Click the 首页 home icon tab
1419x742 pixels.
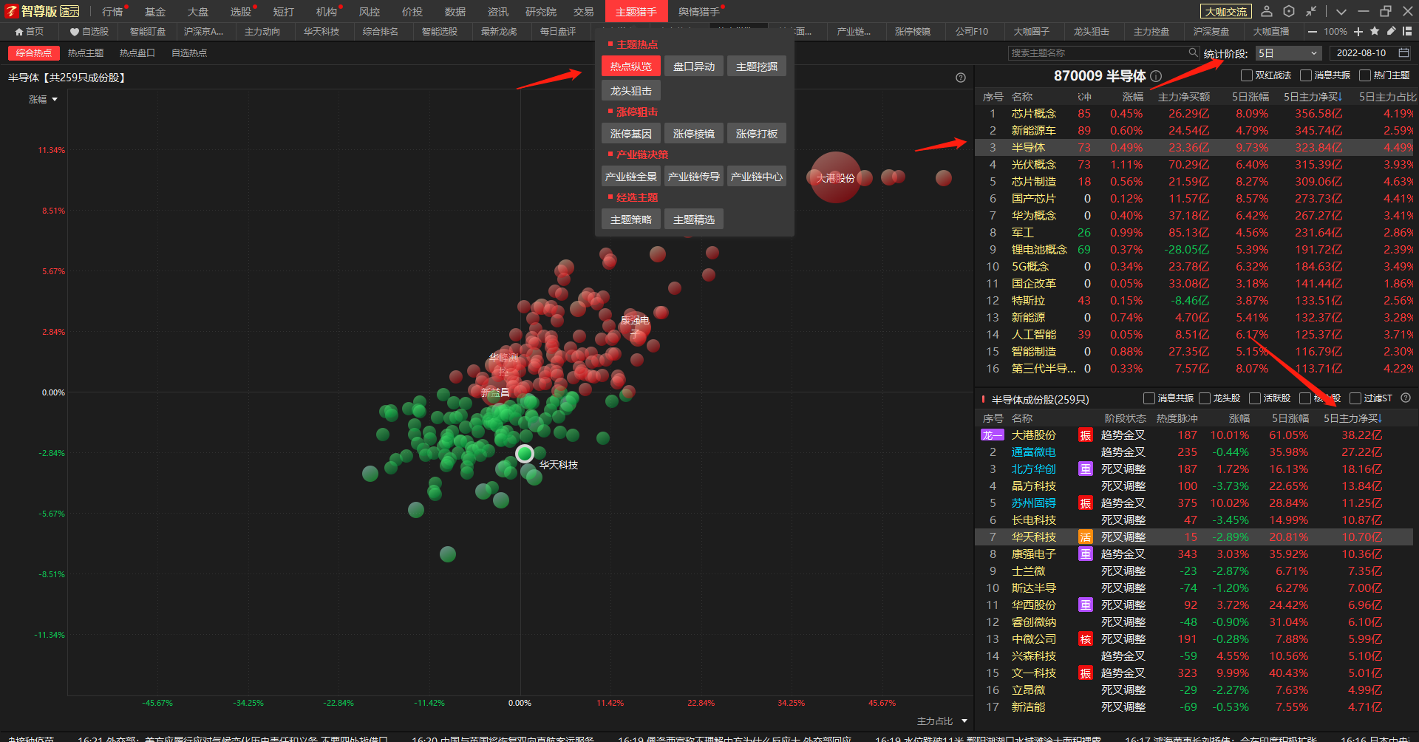(x=30, y=32)
